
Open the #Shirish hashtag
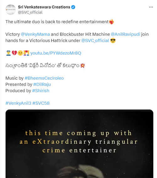(41, 91)
